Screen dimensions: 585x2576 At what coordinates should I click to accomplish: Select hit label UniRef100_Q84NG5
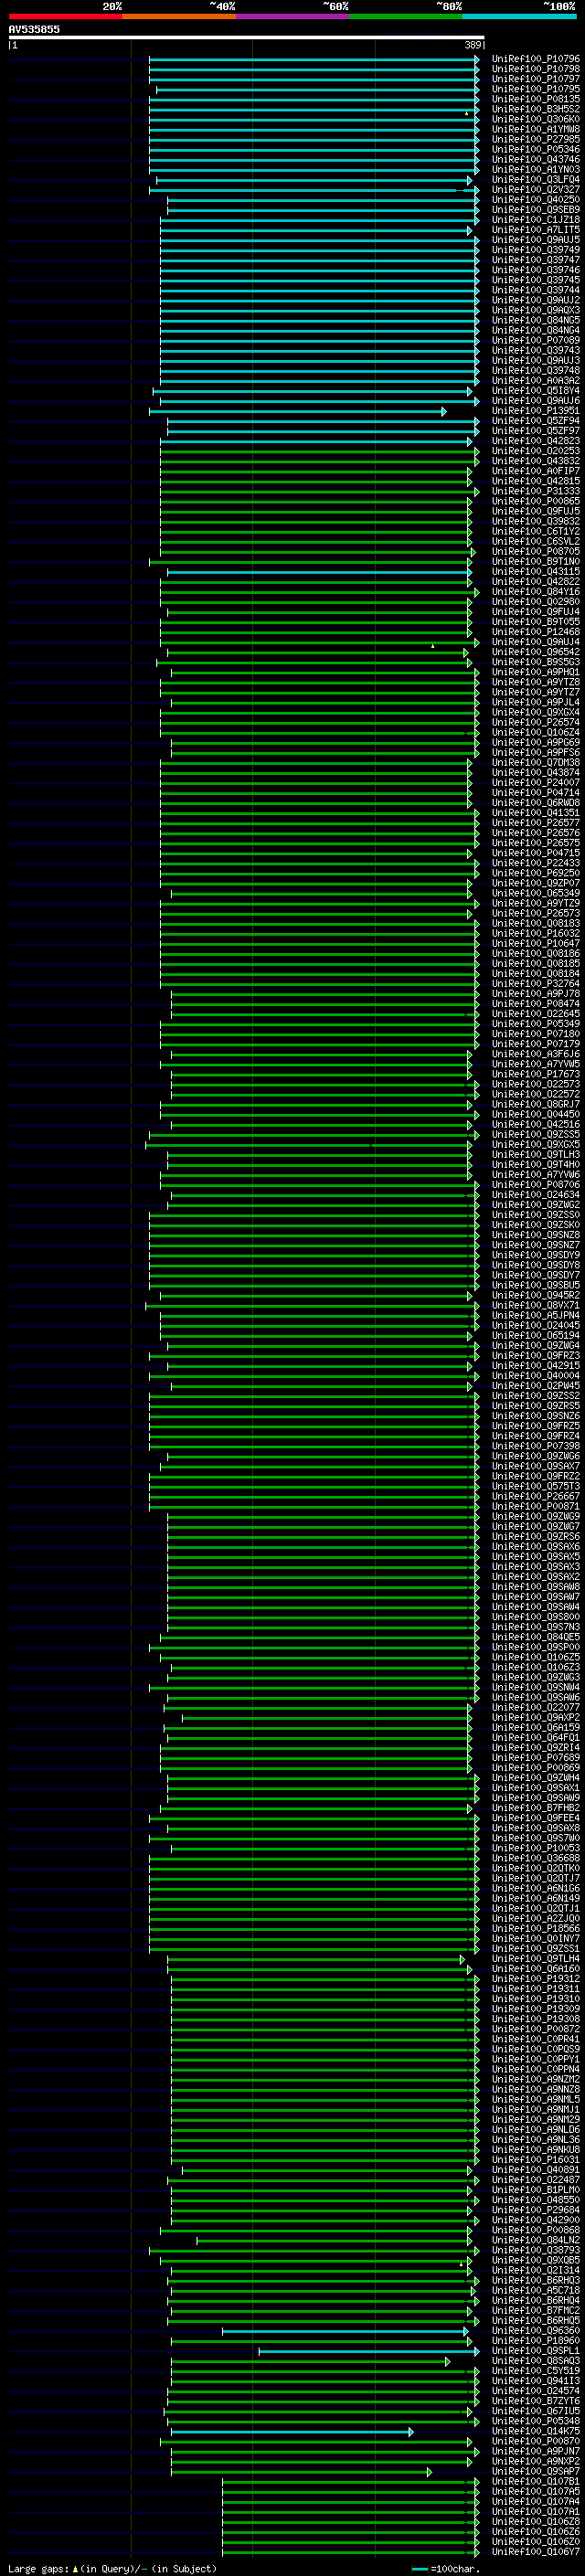536,320
